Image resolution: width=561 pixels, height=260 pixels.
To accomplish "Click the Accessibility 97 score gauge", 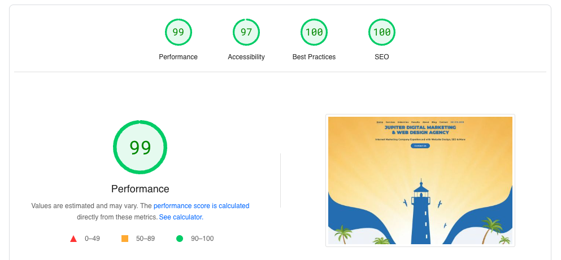I will (x=246, y=32).
